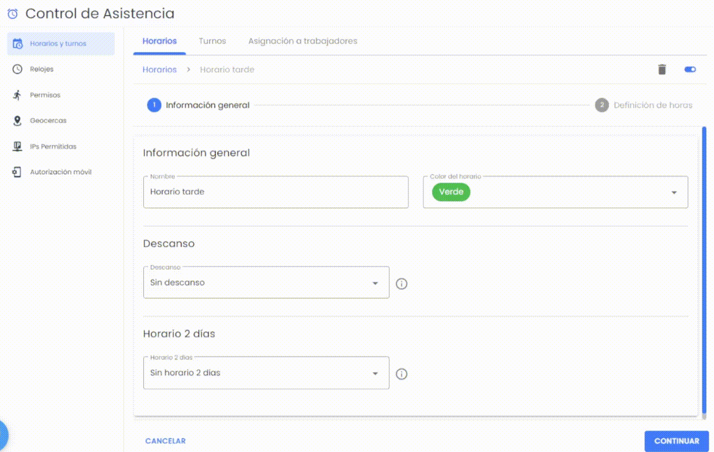Click the Relojes clock icon
This screenshot has width=714, height=452.
click(17, 69)
